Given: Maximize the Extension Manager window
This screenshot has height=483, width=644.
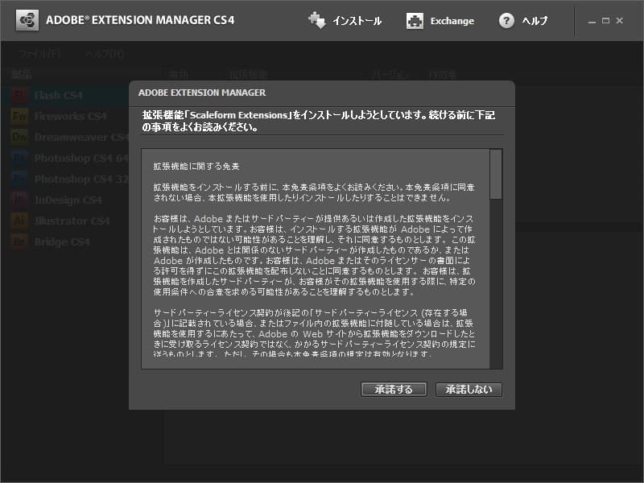Looking at the screenshot, I should (x=606, y=21).
